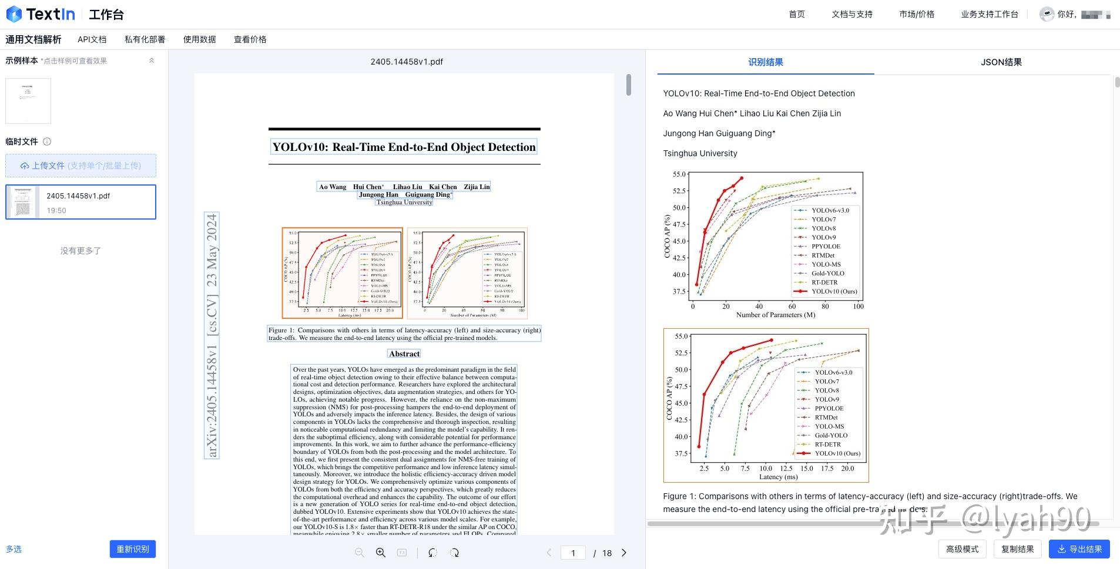Open the 通用文档解析 tab
1120x569 pixels.
tap(33, 39)
